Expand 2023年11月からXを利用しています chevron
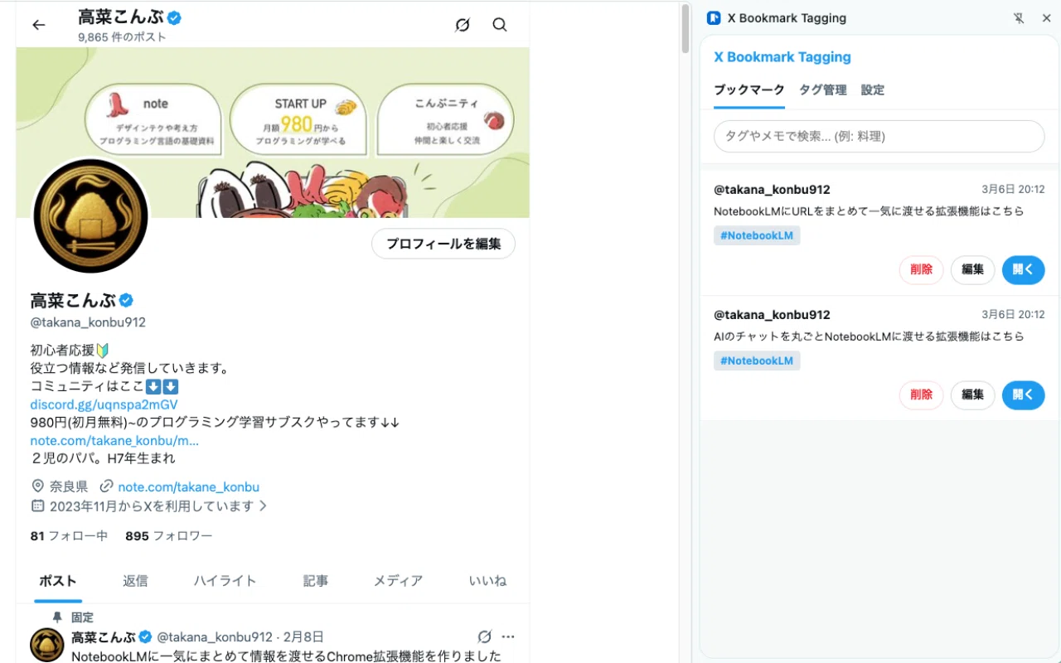1061x663 pixels. (x=264, y=506)
